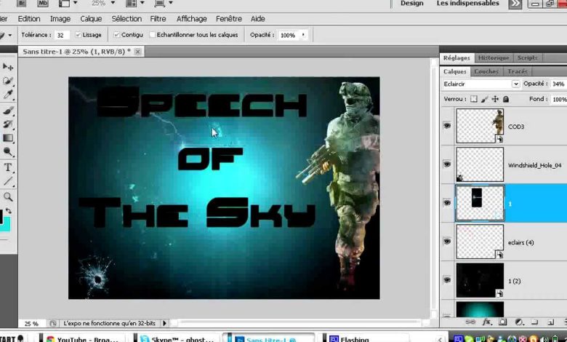567x342 pixels.
Task: Uncheck the Contigu option
Action: click(116, 35)
